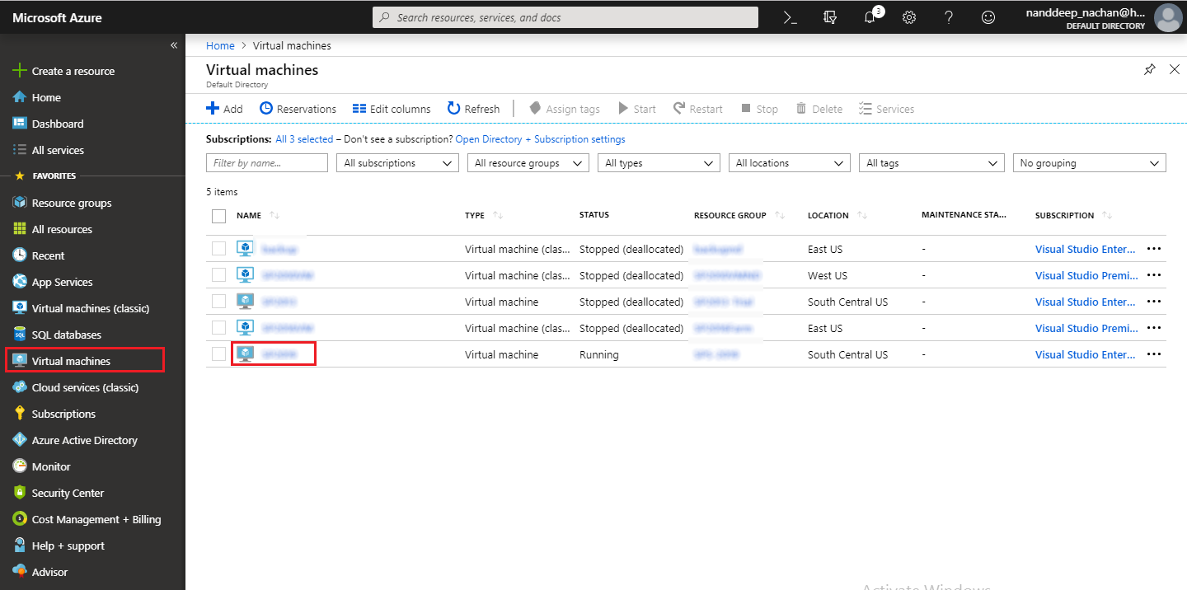Click the App Services globe icon
This screenshot has height=590, width=1187.
pos(20,282)
